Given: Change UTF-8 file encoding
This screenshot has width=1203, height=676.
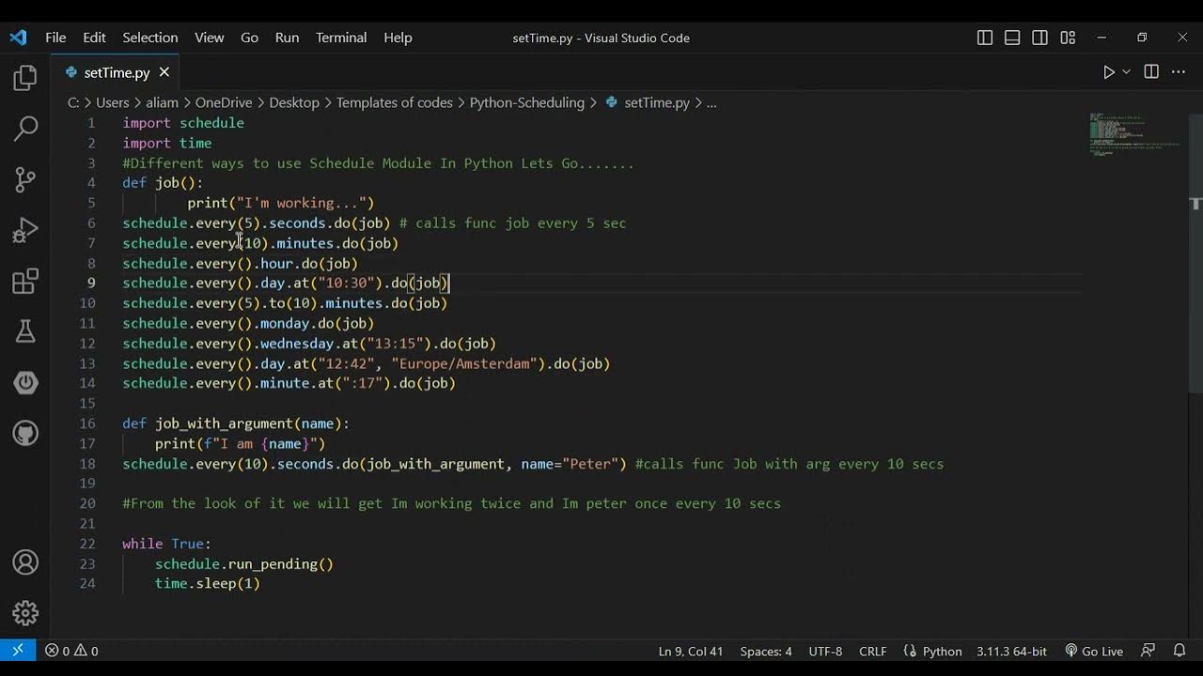Looking at the screenshot, I should click(x=825, y=651).
